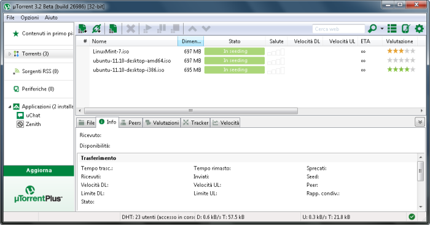The height and width of the screenshot is (225, 430).
Task: Collapse detail pane with double-chevron button
Action: coord(420,122)
